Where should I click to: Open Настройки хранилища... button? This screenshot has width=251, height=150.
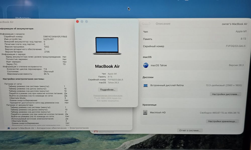[x=222, y=121]
